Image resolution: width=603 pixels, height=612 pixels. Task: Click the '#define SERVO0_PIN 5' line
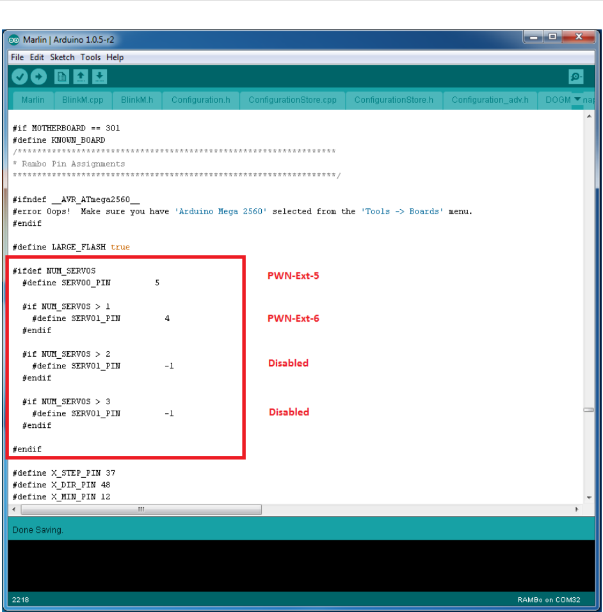pos(91,283)
